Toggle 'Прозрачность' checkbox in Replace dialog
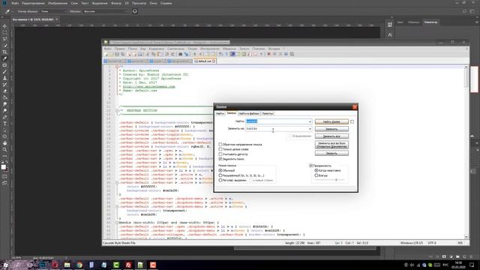Viewport: 480px width, 270px height. coord(311,166)
